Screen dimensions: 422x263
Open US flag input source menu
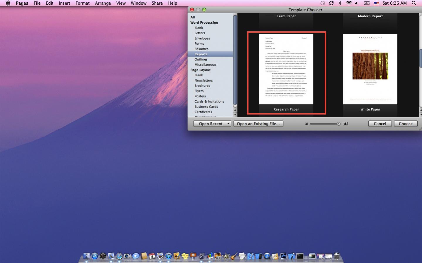(x=377, y=3)
